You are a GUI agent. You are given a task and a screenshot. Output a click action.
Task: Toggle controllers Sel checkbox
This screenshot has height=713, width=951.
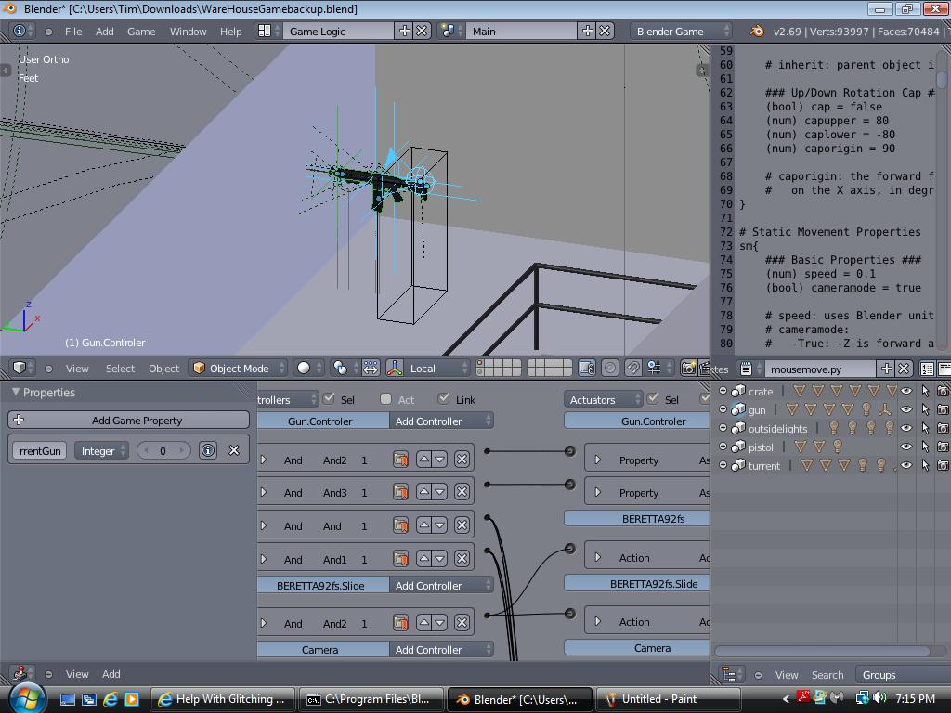(329, 399)
